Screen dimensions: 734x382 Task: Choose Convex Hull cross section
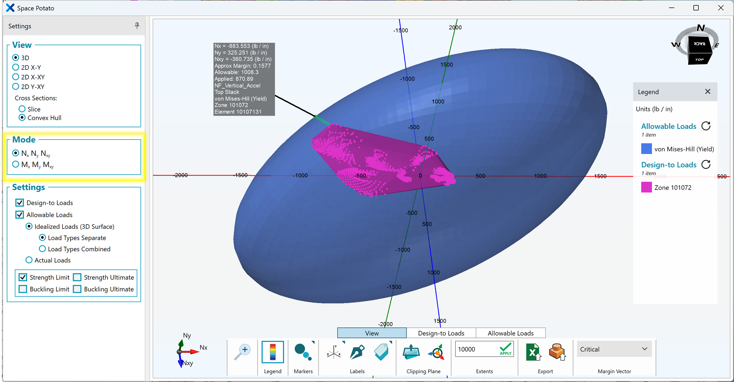click(x=22, y=117)
